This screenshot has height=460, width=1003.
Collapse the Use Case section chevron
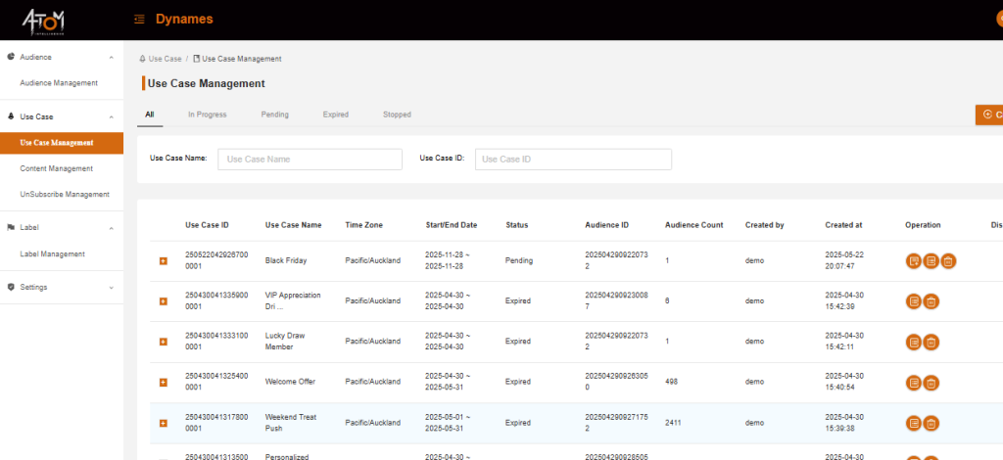112,116
